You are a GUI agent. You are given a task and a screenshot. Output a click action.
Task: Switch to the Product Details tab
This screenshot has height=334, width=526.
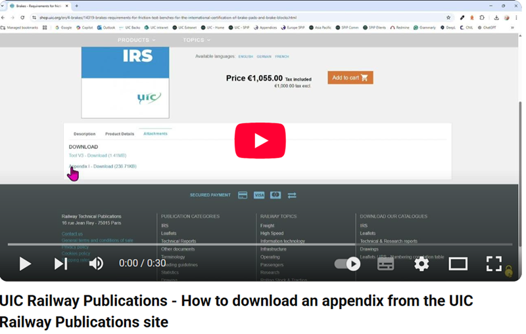[x=120, y=134]
